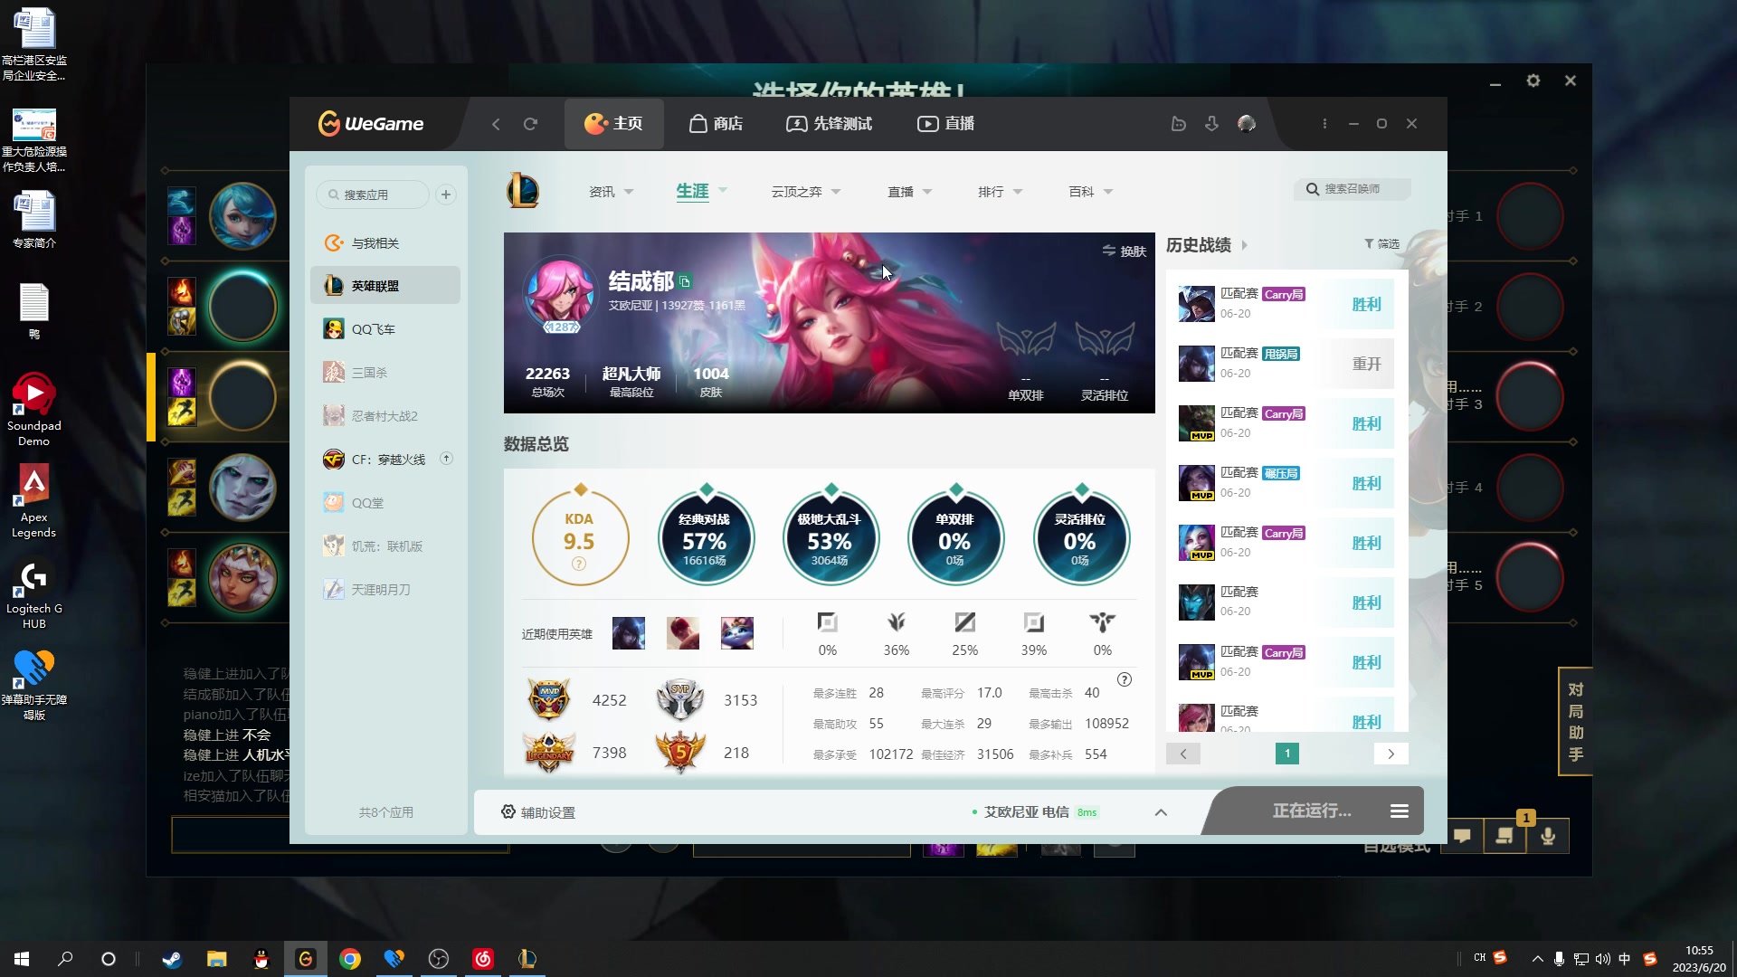Image resolution: width=1737 pixels, height=977 pixels.
Task: Click the 换肤 button on profile banner
Action: click(x=1124, y=251)
